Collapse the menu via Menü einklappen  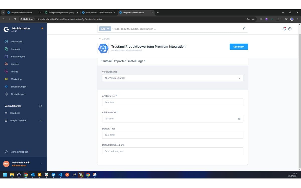20,152
